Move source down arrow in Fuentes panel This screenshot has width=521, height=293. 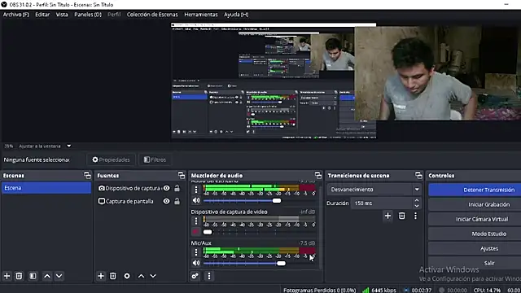click(x=153, y=276)
